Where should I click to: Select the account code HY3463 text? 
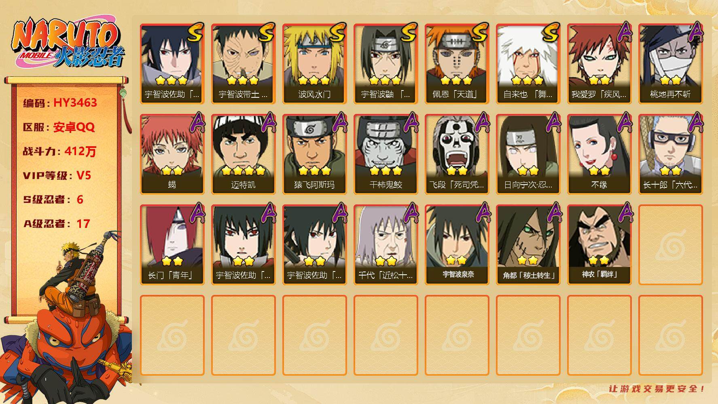(x=75, y=103)
